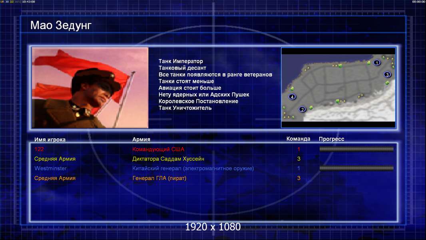Click army 'Китайский генерал (электромагнитное оружие)'
The width and height of the screenshot is (426, 240).
pos(193,168)
